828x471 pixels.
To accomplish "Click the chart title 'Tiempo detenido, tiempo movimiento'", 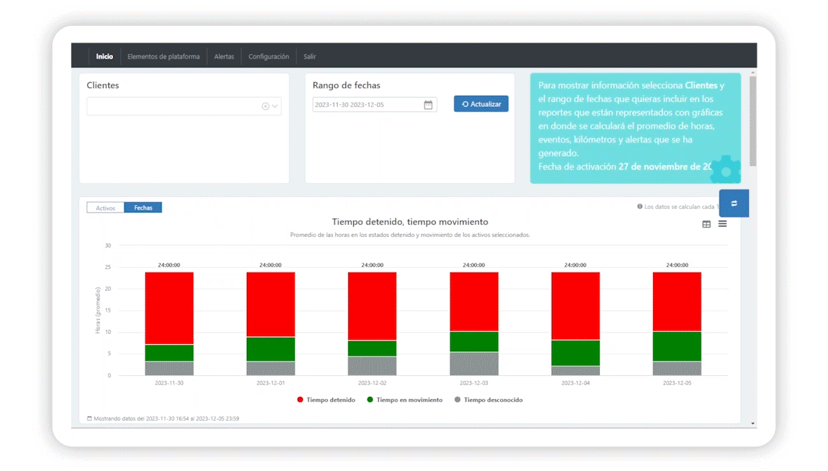I will 410,222.
